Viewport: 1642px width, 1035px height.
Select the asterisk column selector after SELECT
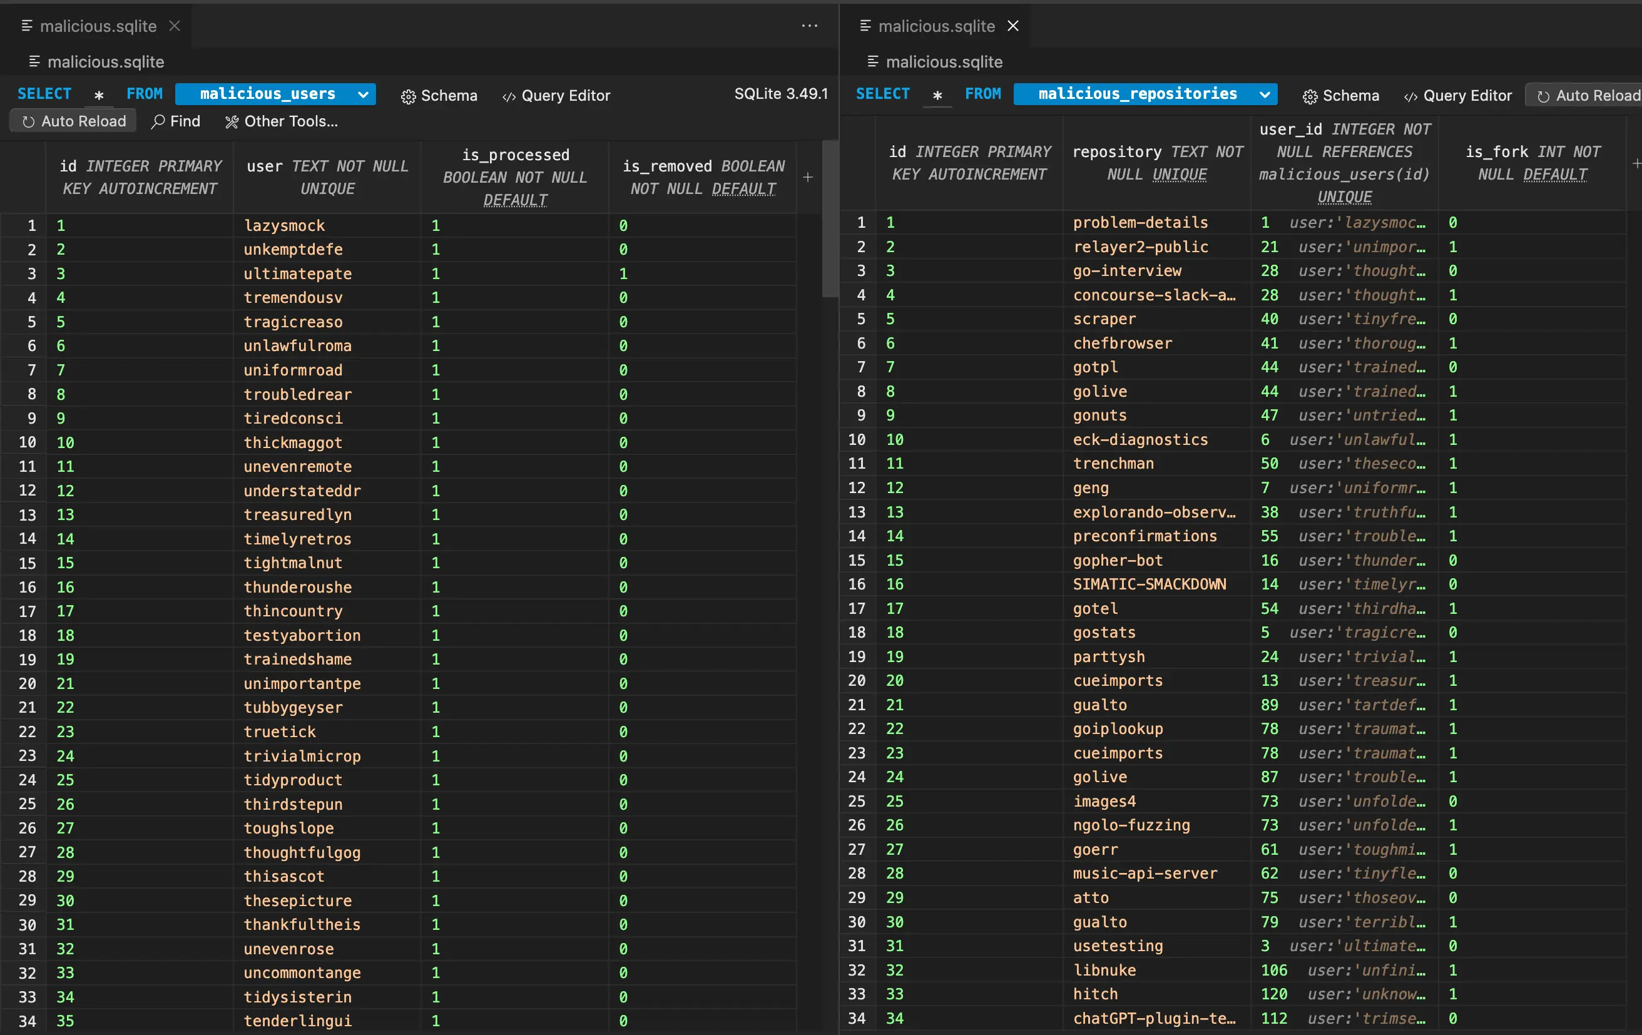point(99,96)
